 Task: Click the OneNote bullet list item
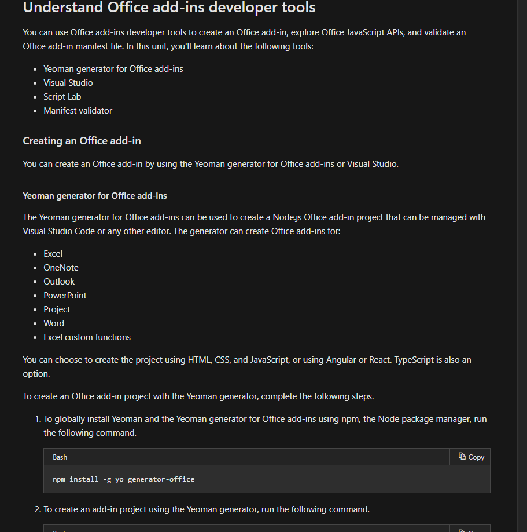tap(61, 267)
